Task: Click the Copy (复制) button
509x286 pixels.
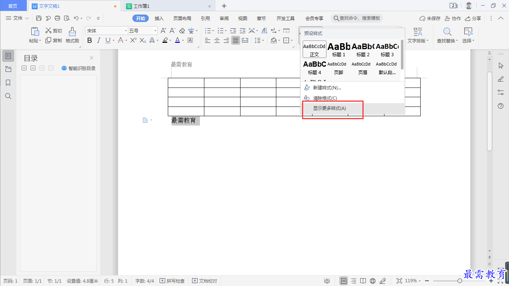Action: click(x=54, y=40)
